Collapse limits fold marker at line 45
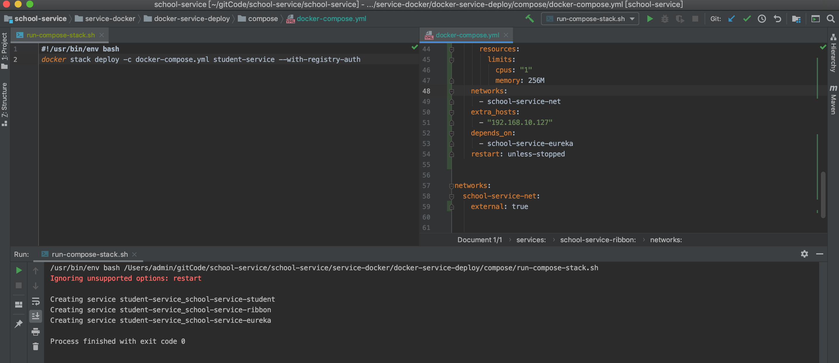 [x=451, y=60]
